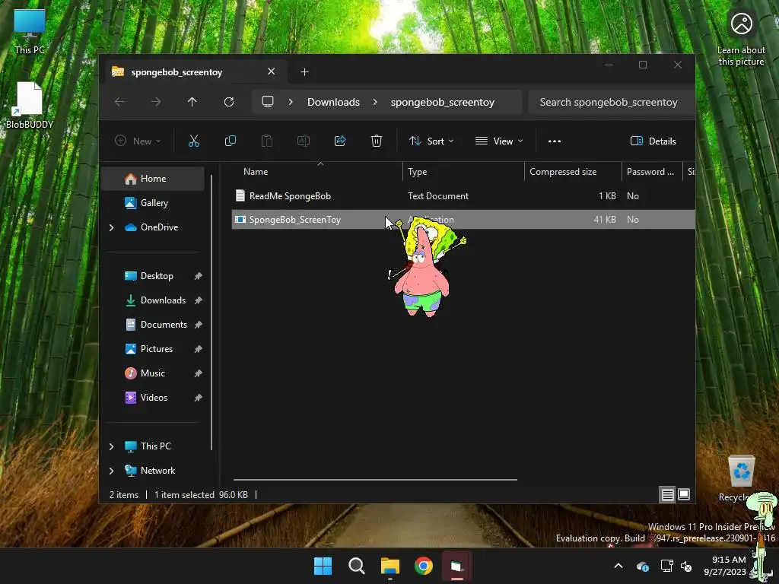Click the taskbar clock and date
This screenshot has width=779, height=584.
point(725,566)
